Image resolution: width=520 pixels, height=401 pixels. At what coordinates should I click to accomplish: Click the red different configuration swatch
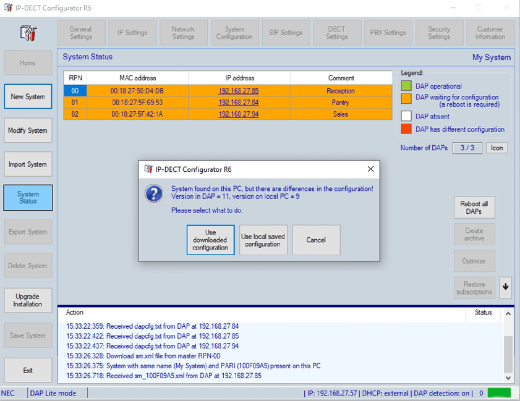[406, 129]
